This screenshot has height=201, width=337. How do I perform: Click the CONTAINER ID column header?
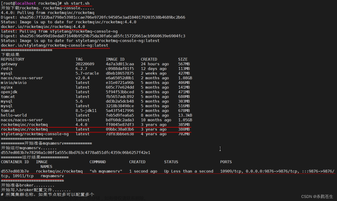tap(15, 162)
